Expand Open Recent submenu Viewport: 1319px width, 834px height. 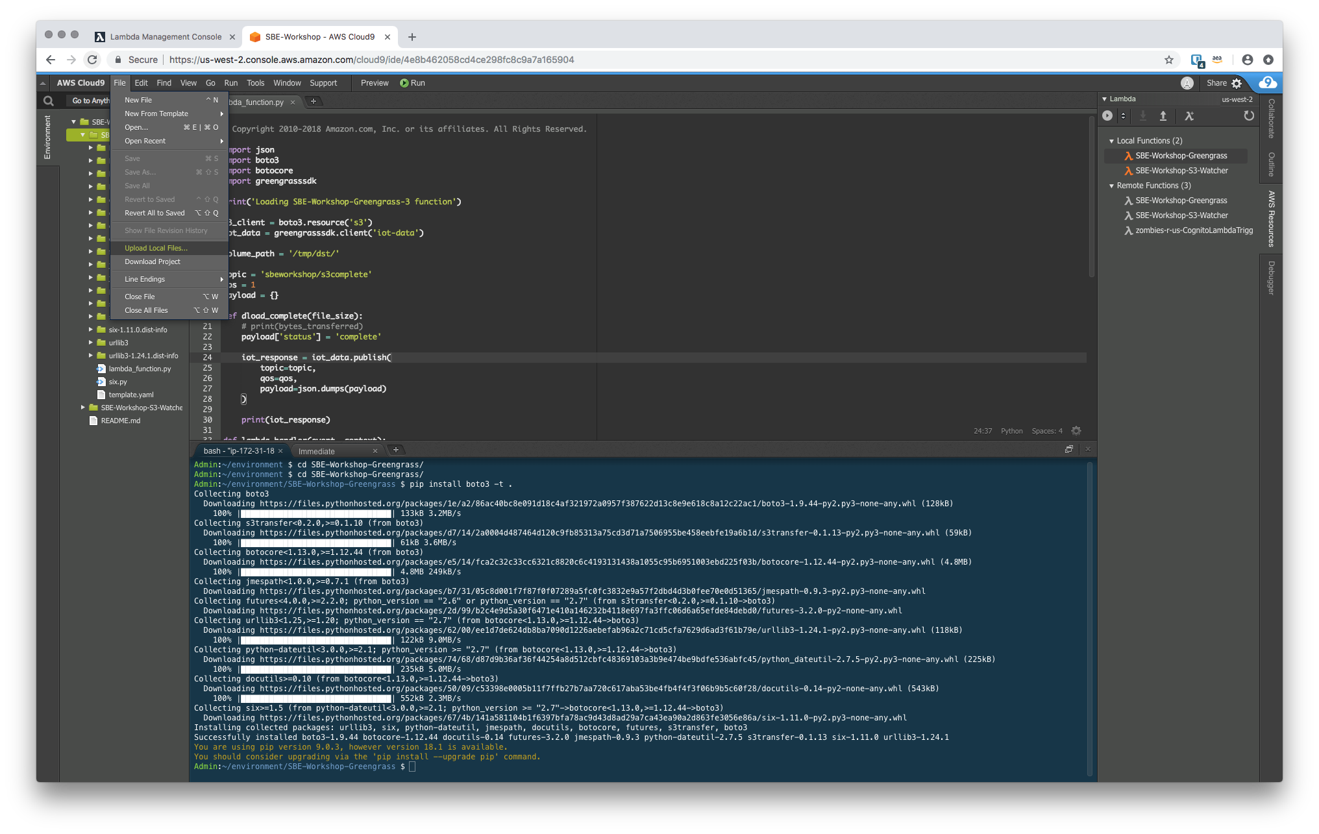click(170, 141)
